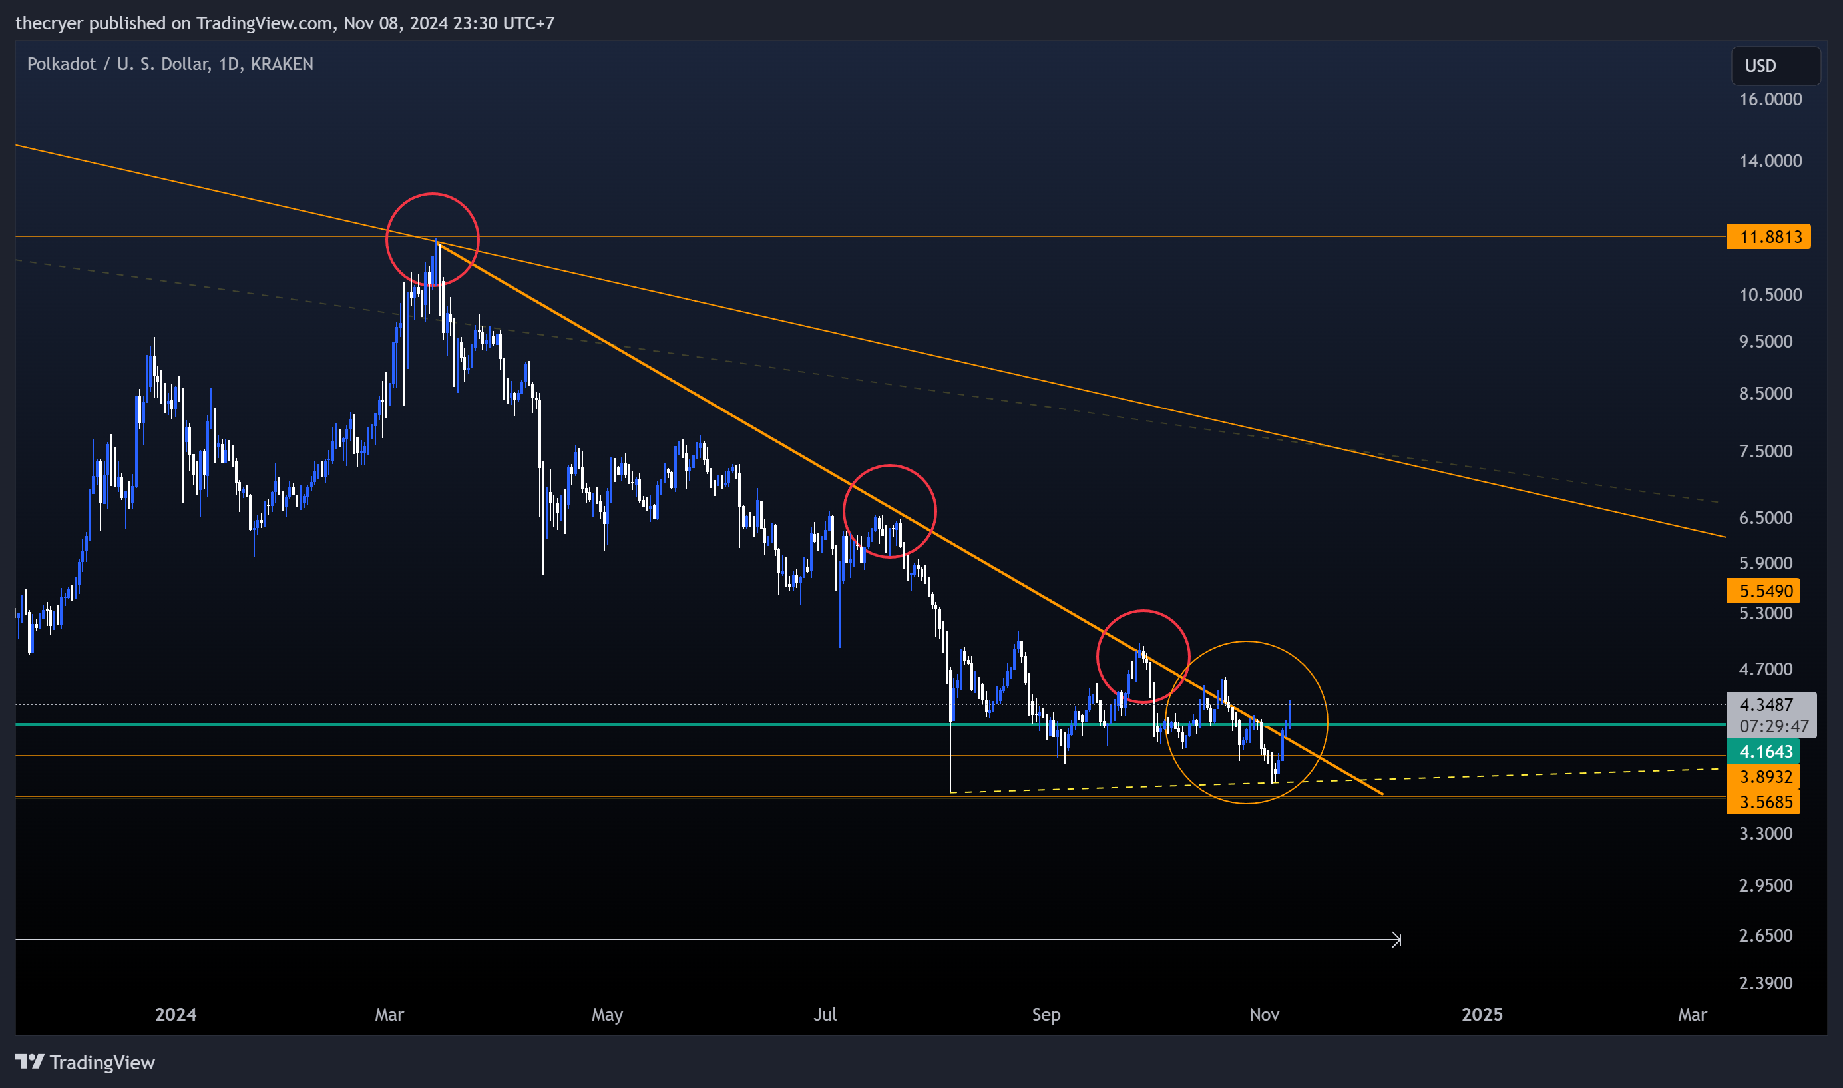Click the 2.9500 price axis label

point(1766,885)
